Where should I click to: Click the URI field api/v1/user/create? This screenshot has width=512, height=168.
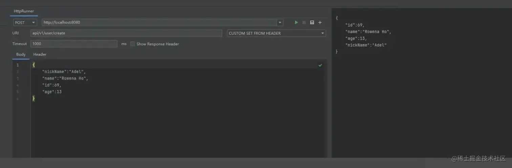click(126, 33)
